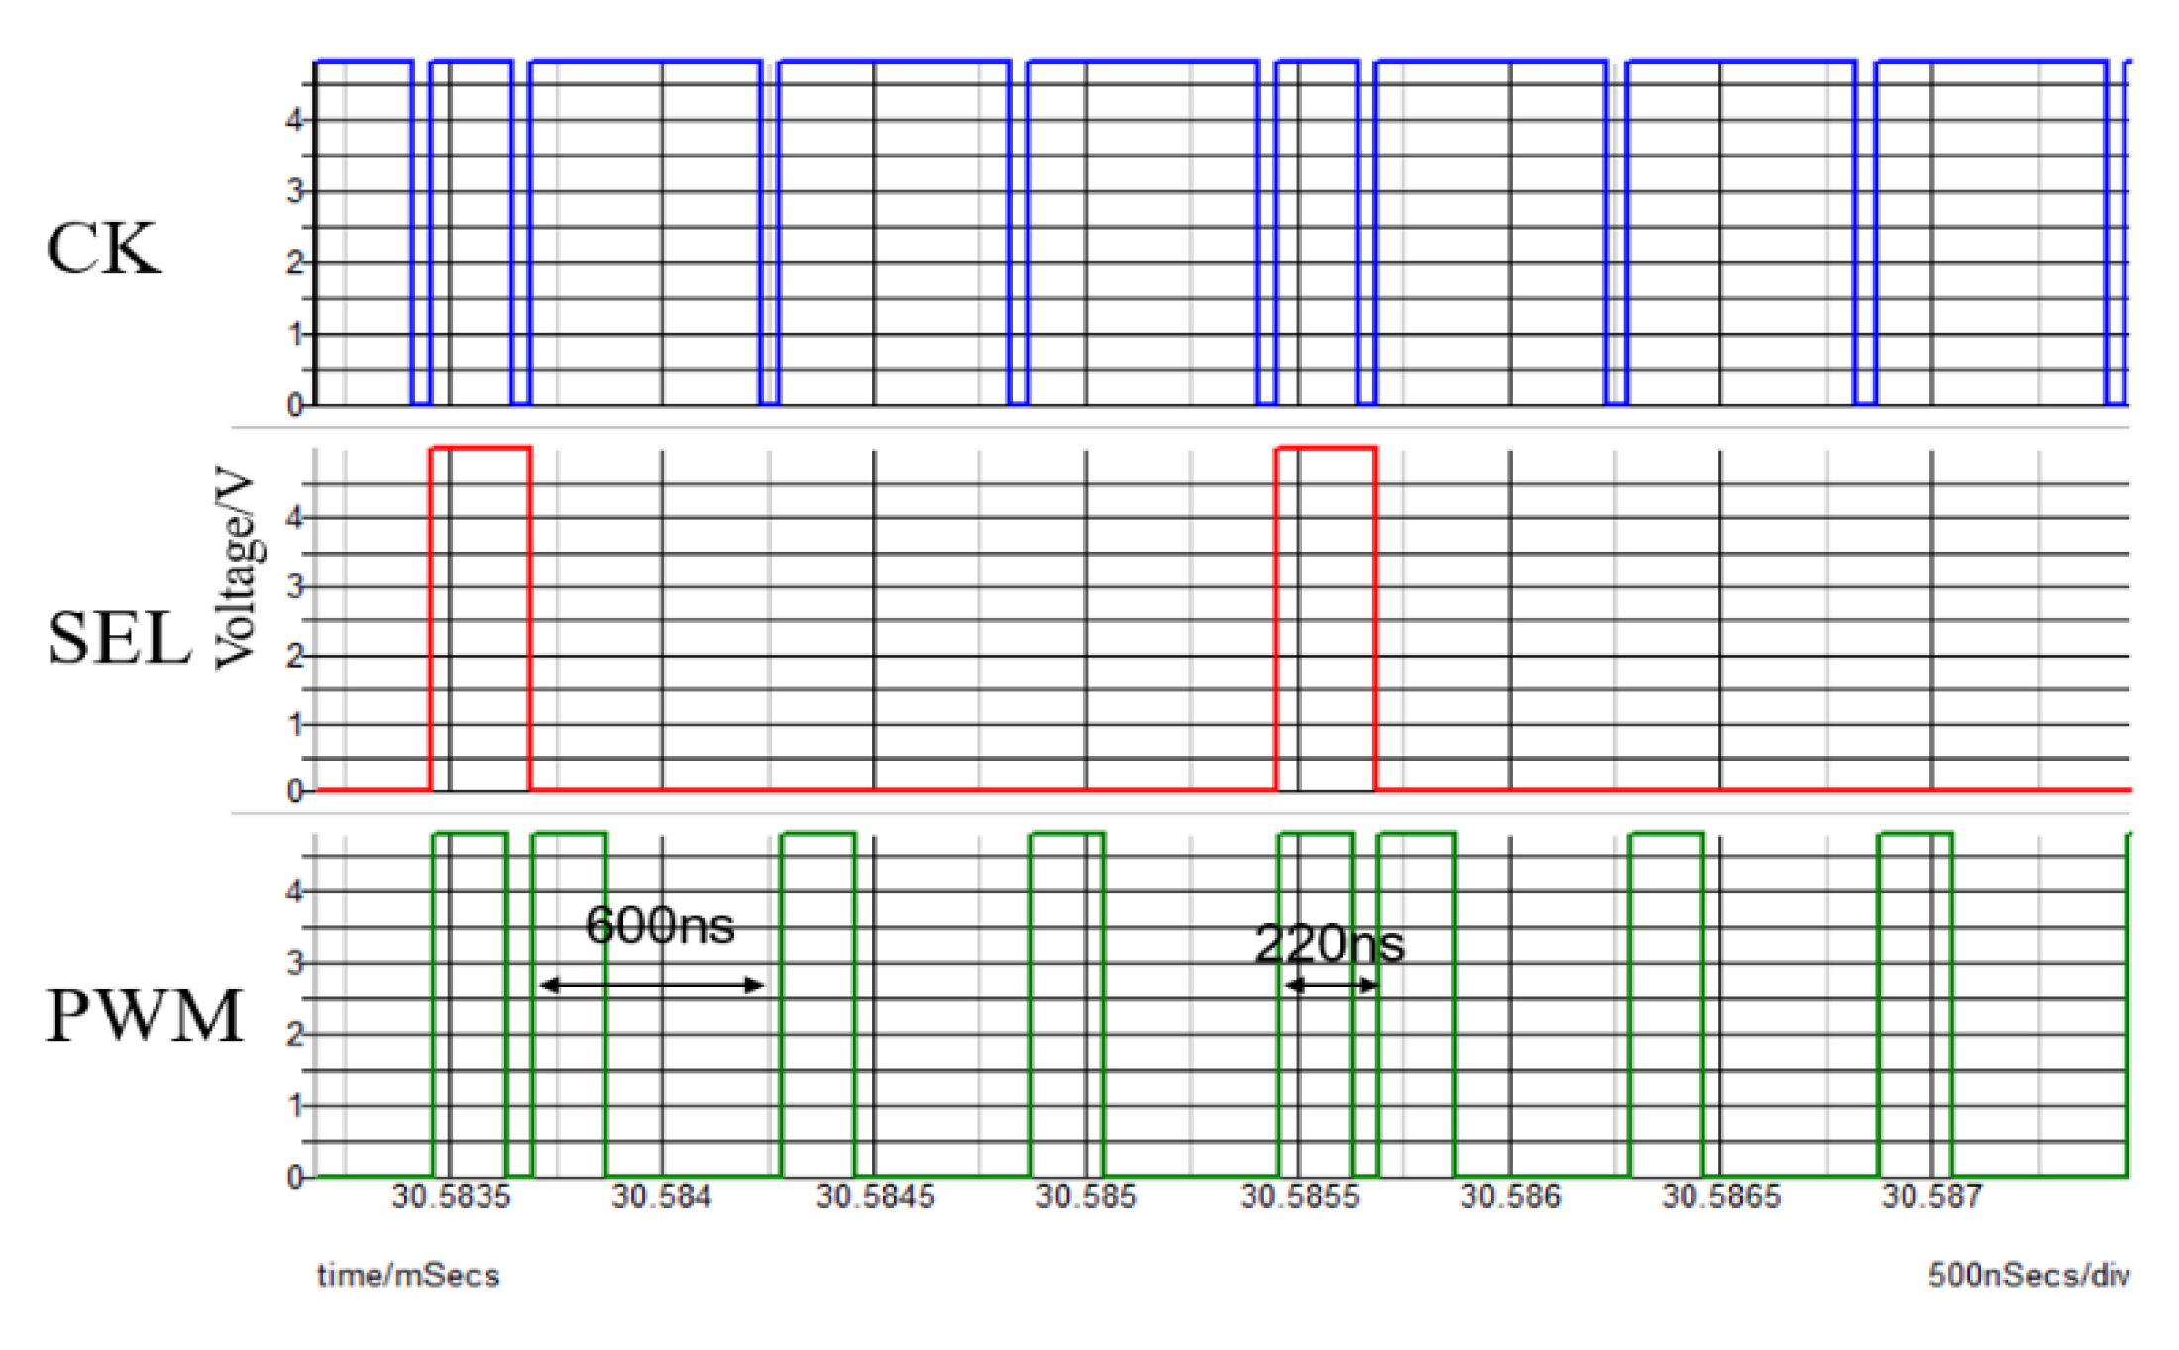Viewport: 2179px width, 1350px height.
Task: Click the 30.5845 time tick label
Action: click(875, 1197)
